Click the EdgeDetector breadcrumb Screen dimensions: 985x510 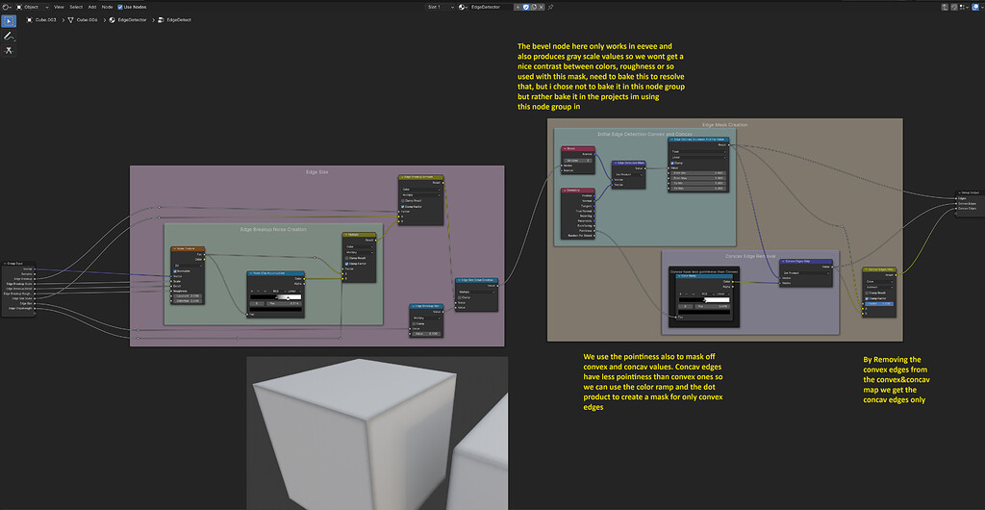pyautogui.click(x=131, y=19)
